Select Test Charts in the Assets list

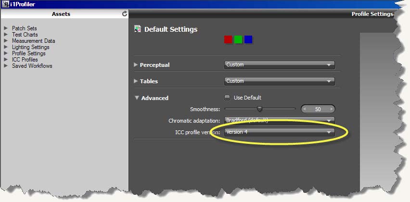25,35
